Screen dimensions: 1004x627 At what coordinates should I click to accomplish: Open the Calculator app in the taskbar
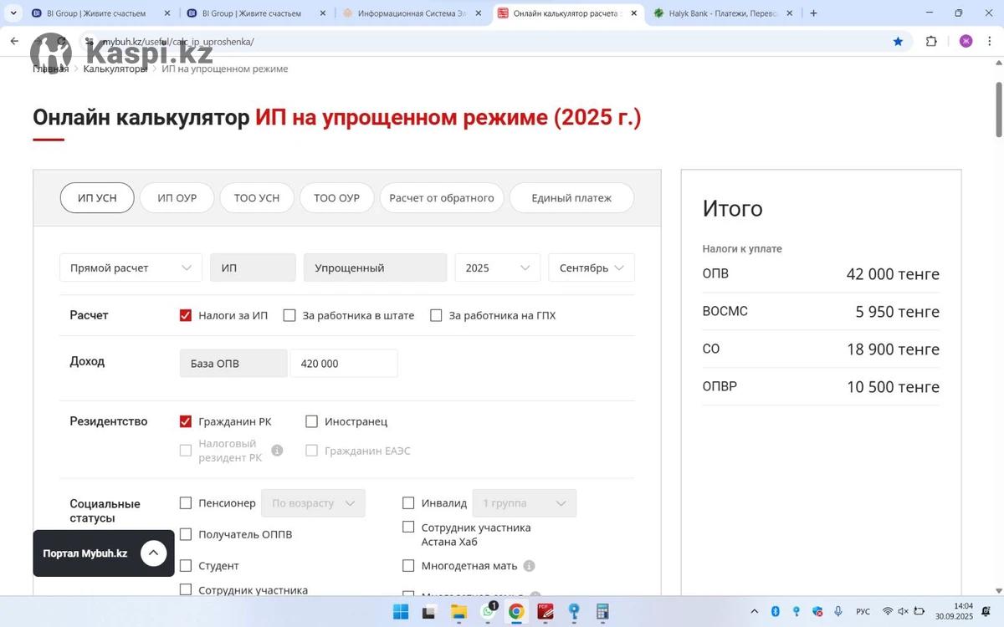602,612
